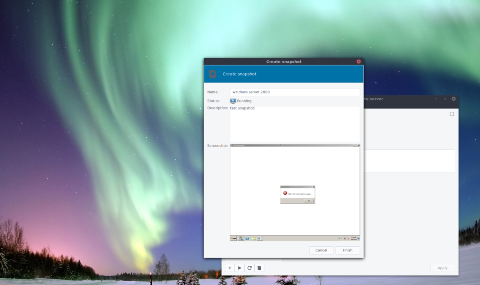
Task: Click the run snapshot play icon
Action: click(x=240, y=268)
